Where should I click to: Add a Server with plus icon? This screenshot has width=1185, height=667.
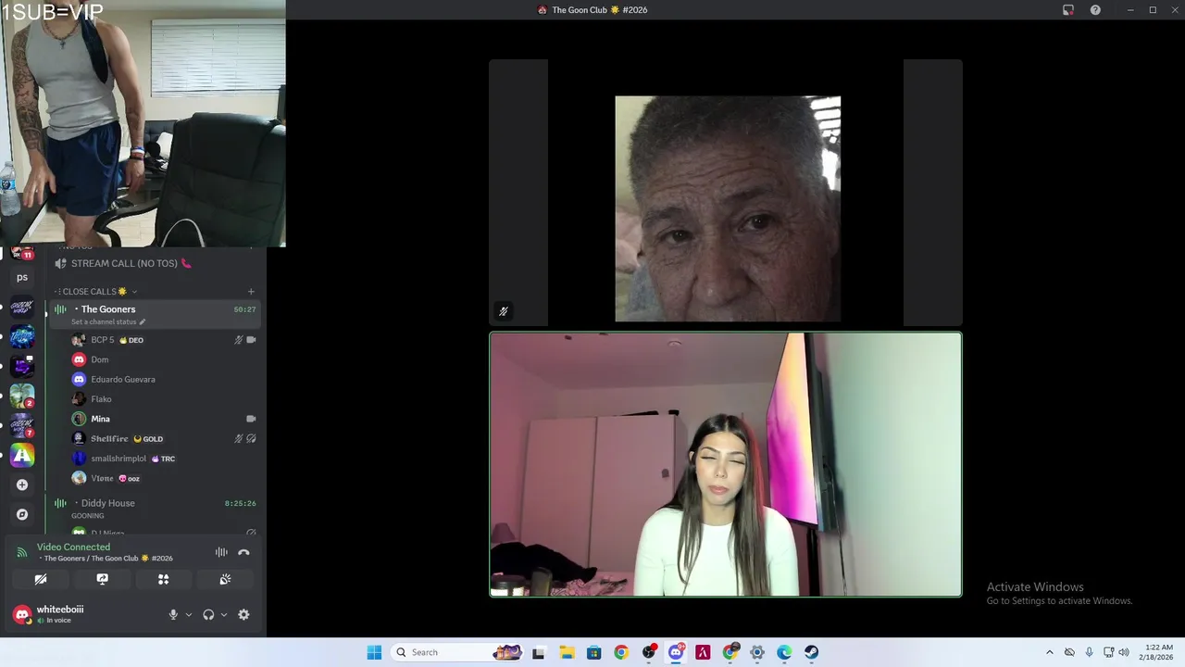pyautogui.click(x=22, y=485)
